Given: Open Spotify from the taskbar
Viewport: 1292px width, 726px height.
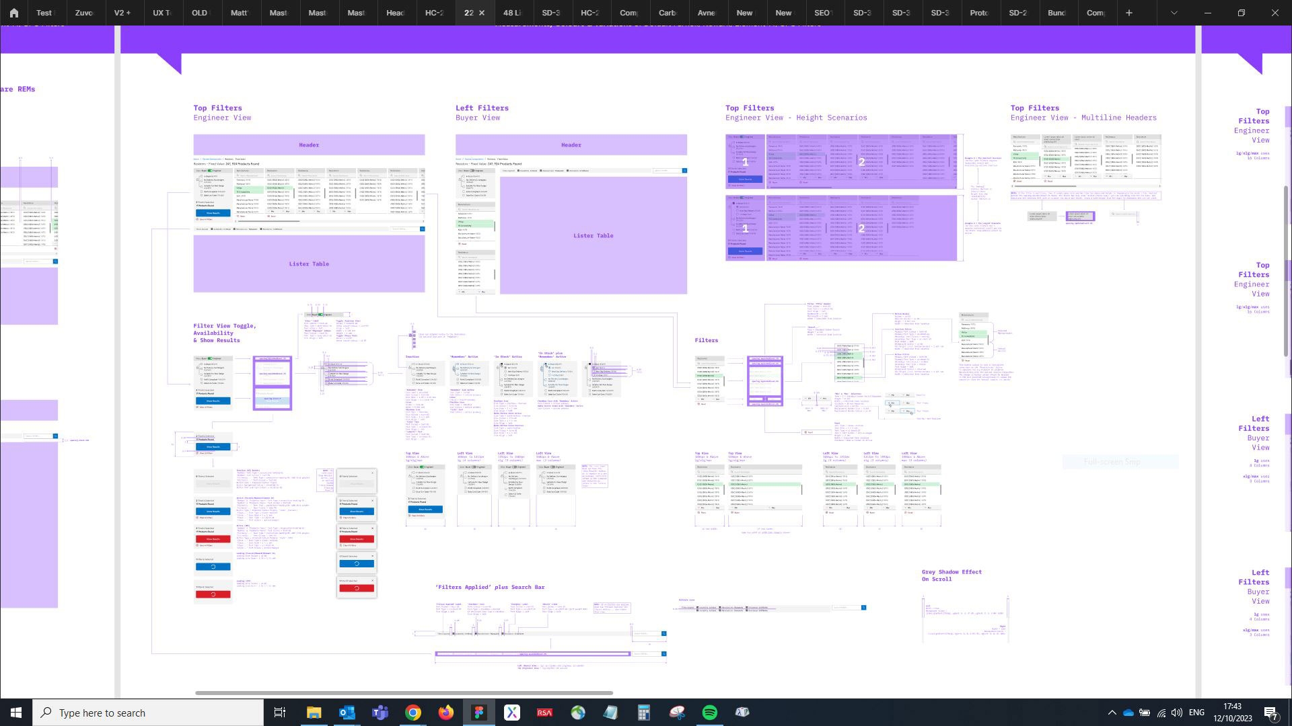Looking at the screenshot, I should pyautogui.click(x=709, y=713).
